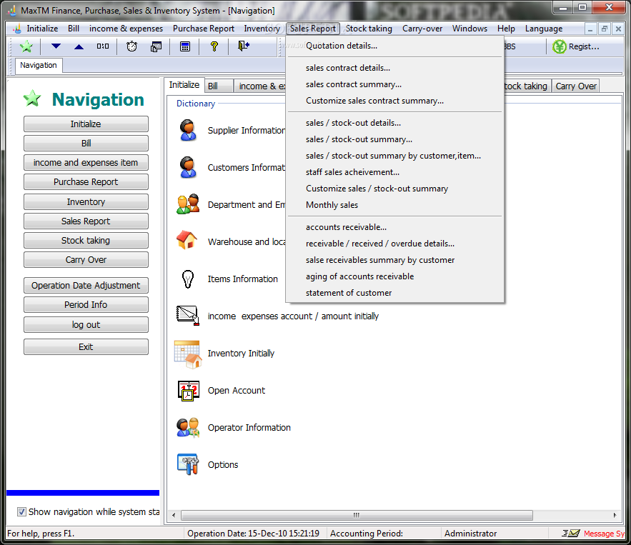Screen dimensions: 631x545
Task: Click Operator Information text link
Action: (249, 428)
